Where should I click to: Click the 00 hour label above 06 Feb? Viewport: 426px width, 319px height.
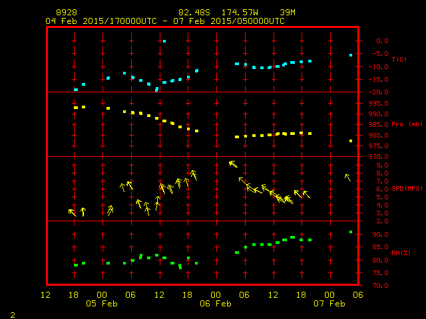(x=216, y=295)
